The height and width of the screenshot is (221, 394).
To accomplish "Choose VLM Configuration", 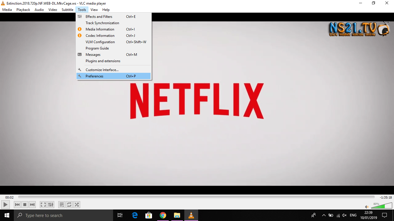I will click(114, 42).
